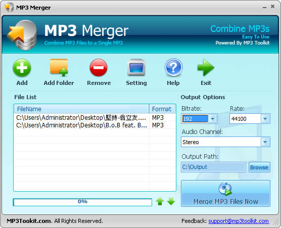Move selected file up with green arrow
Viewport: 281px width, 228px height.
160,201
